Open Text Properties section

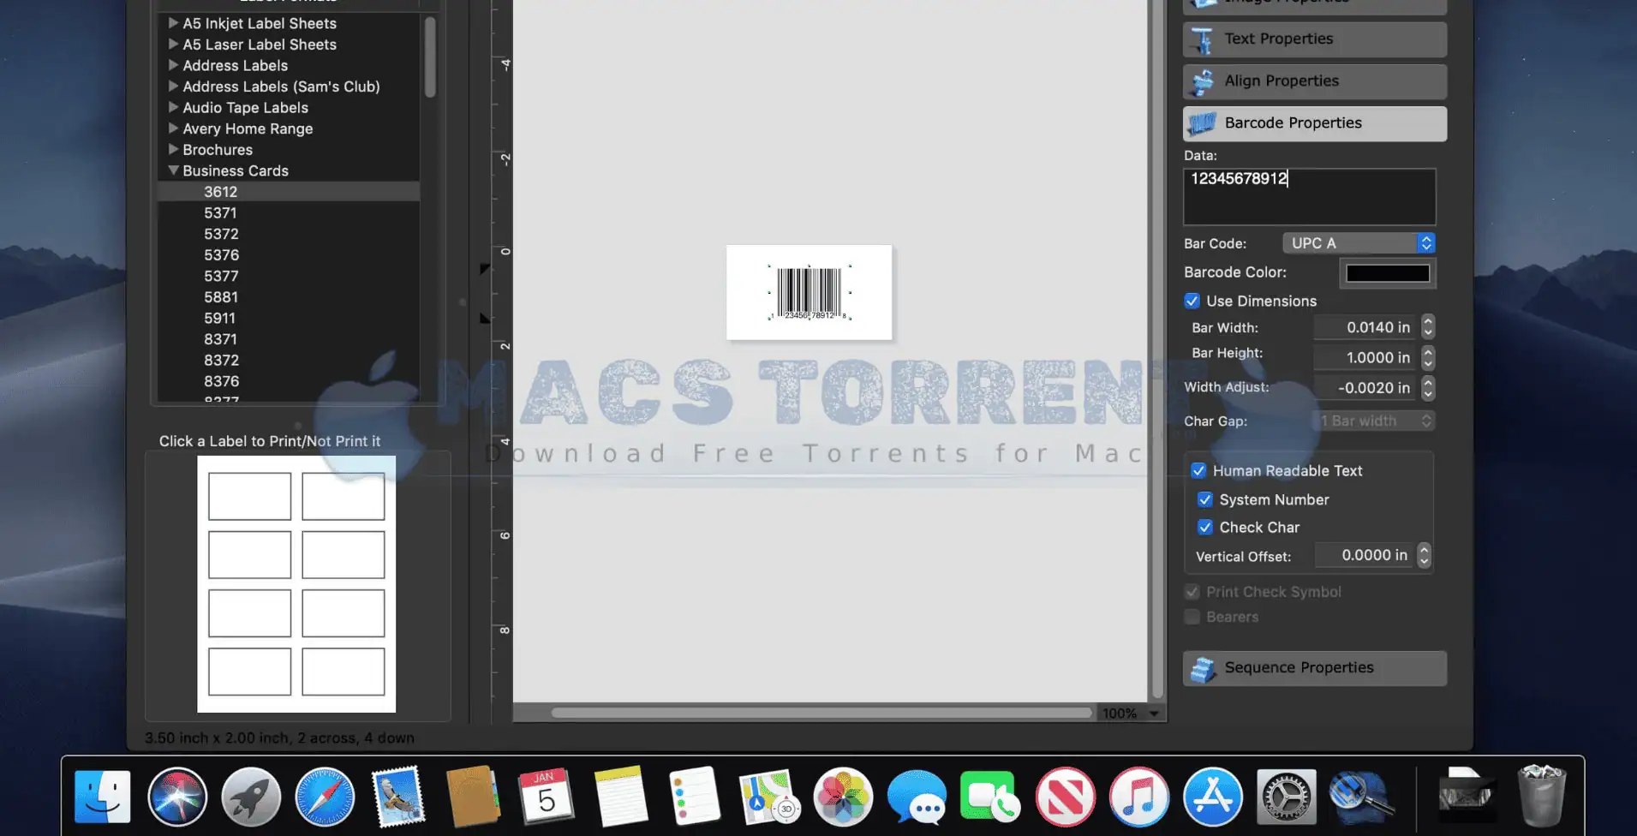click(1315, 39)
